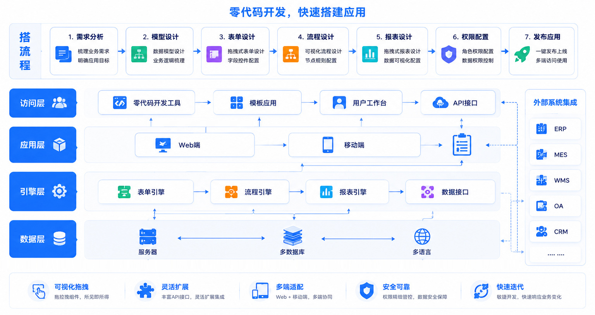The width and height of the screenshot is (595, 315).
Task: Select the puzzle piece icon for 灵活扩展
Action: click(145, 291)
